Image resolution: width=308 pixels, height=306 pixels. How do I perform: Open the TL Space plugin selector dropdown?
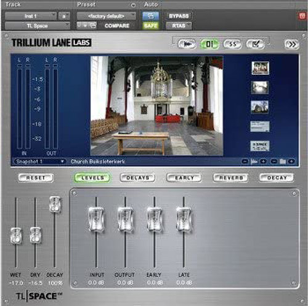(38, 26)
